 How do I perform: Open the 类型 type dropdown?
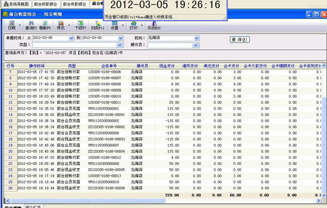pyautogui.click(x=119, y=45)
